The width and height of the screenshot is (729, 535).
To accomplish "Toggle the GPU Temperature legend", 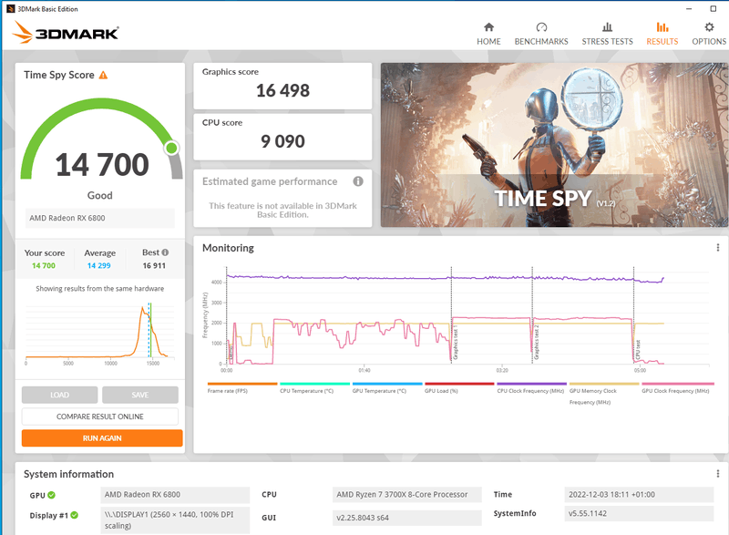I will click(386, 388).
